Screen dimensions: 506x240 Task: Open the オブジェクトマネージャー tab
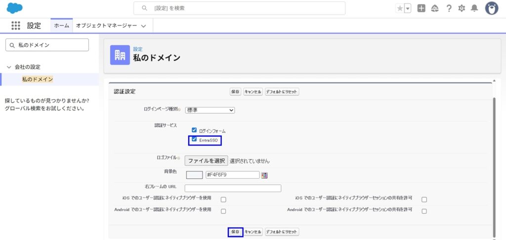111,25
